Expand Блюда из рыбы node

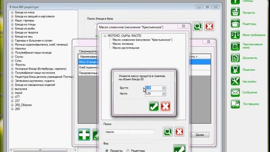pos(12,28)
